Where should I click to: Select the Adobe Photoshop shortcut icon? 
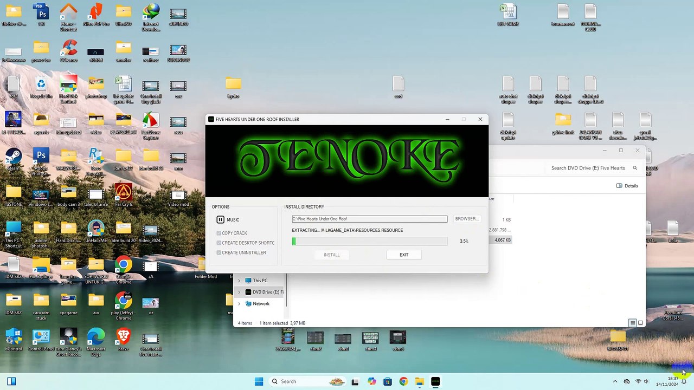pos(41,162)
